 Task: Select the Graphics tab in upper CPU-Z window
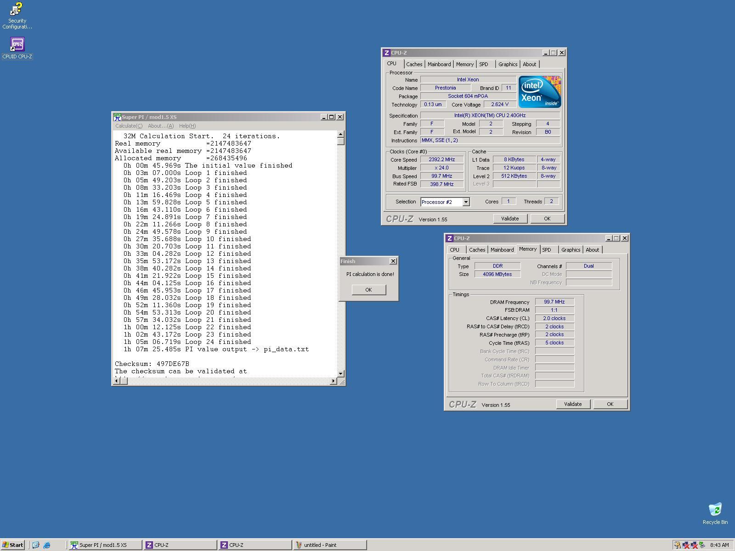click(x=508, y=64)
